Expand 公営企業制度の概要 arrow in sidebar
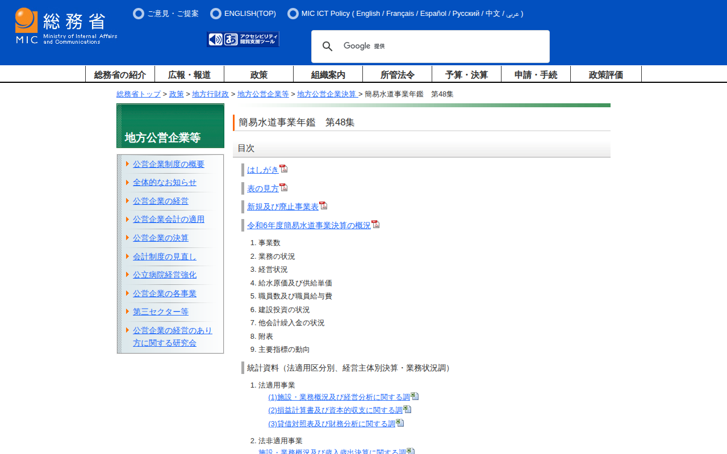The height and width of the screenshot is (454, 727). click(128, 164)
